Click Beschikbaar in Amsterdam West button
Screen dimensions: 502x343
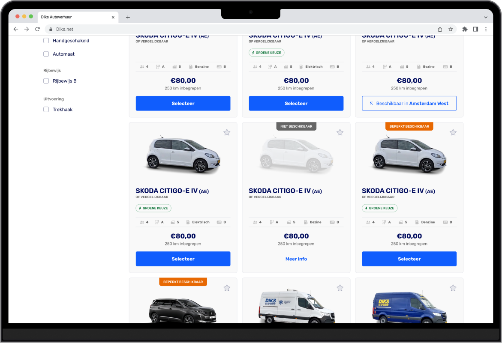click(409, 103)
